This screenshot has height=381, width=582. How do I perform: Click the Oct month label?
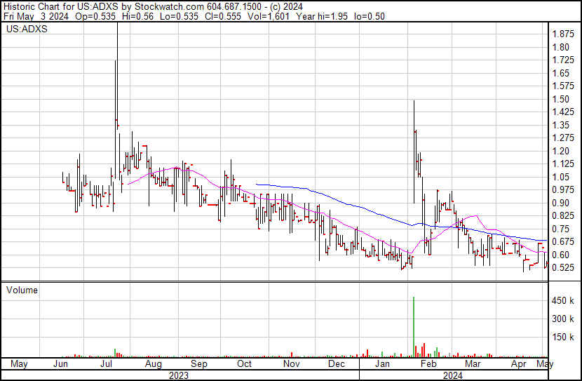click(x=244, y=364)
